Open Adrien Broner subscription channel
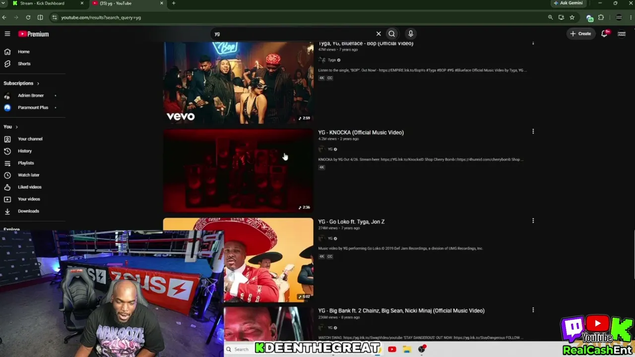 31,95
